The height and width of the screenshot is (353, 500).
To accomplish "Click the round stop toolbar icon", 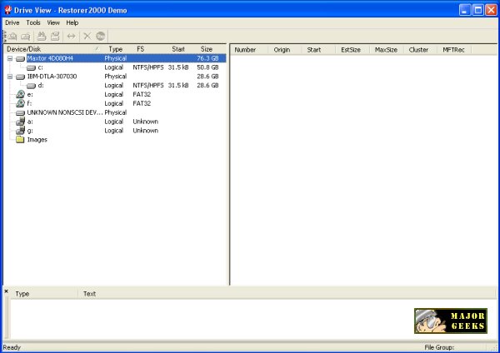I will pos(101,37).
